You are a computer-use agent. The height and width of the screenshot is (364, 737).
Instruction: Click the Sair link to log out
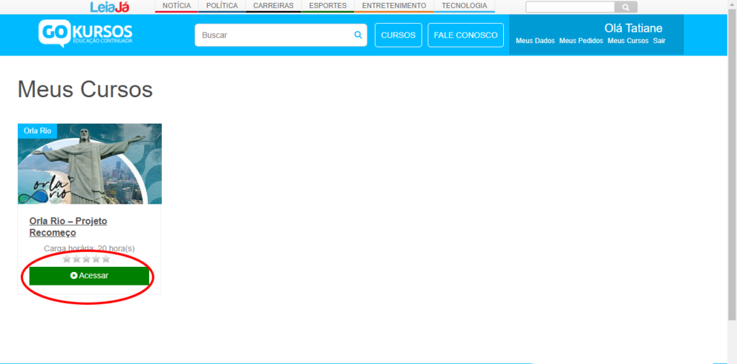(x=659, y=41)
